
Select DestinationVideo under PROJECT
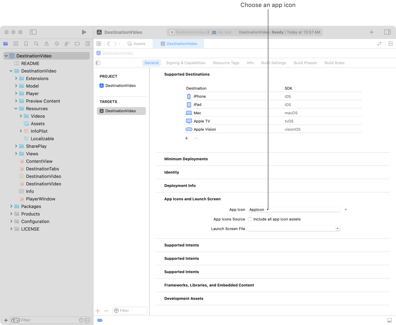120,86
